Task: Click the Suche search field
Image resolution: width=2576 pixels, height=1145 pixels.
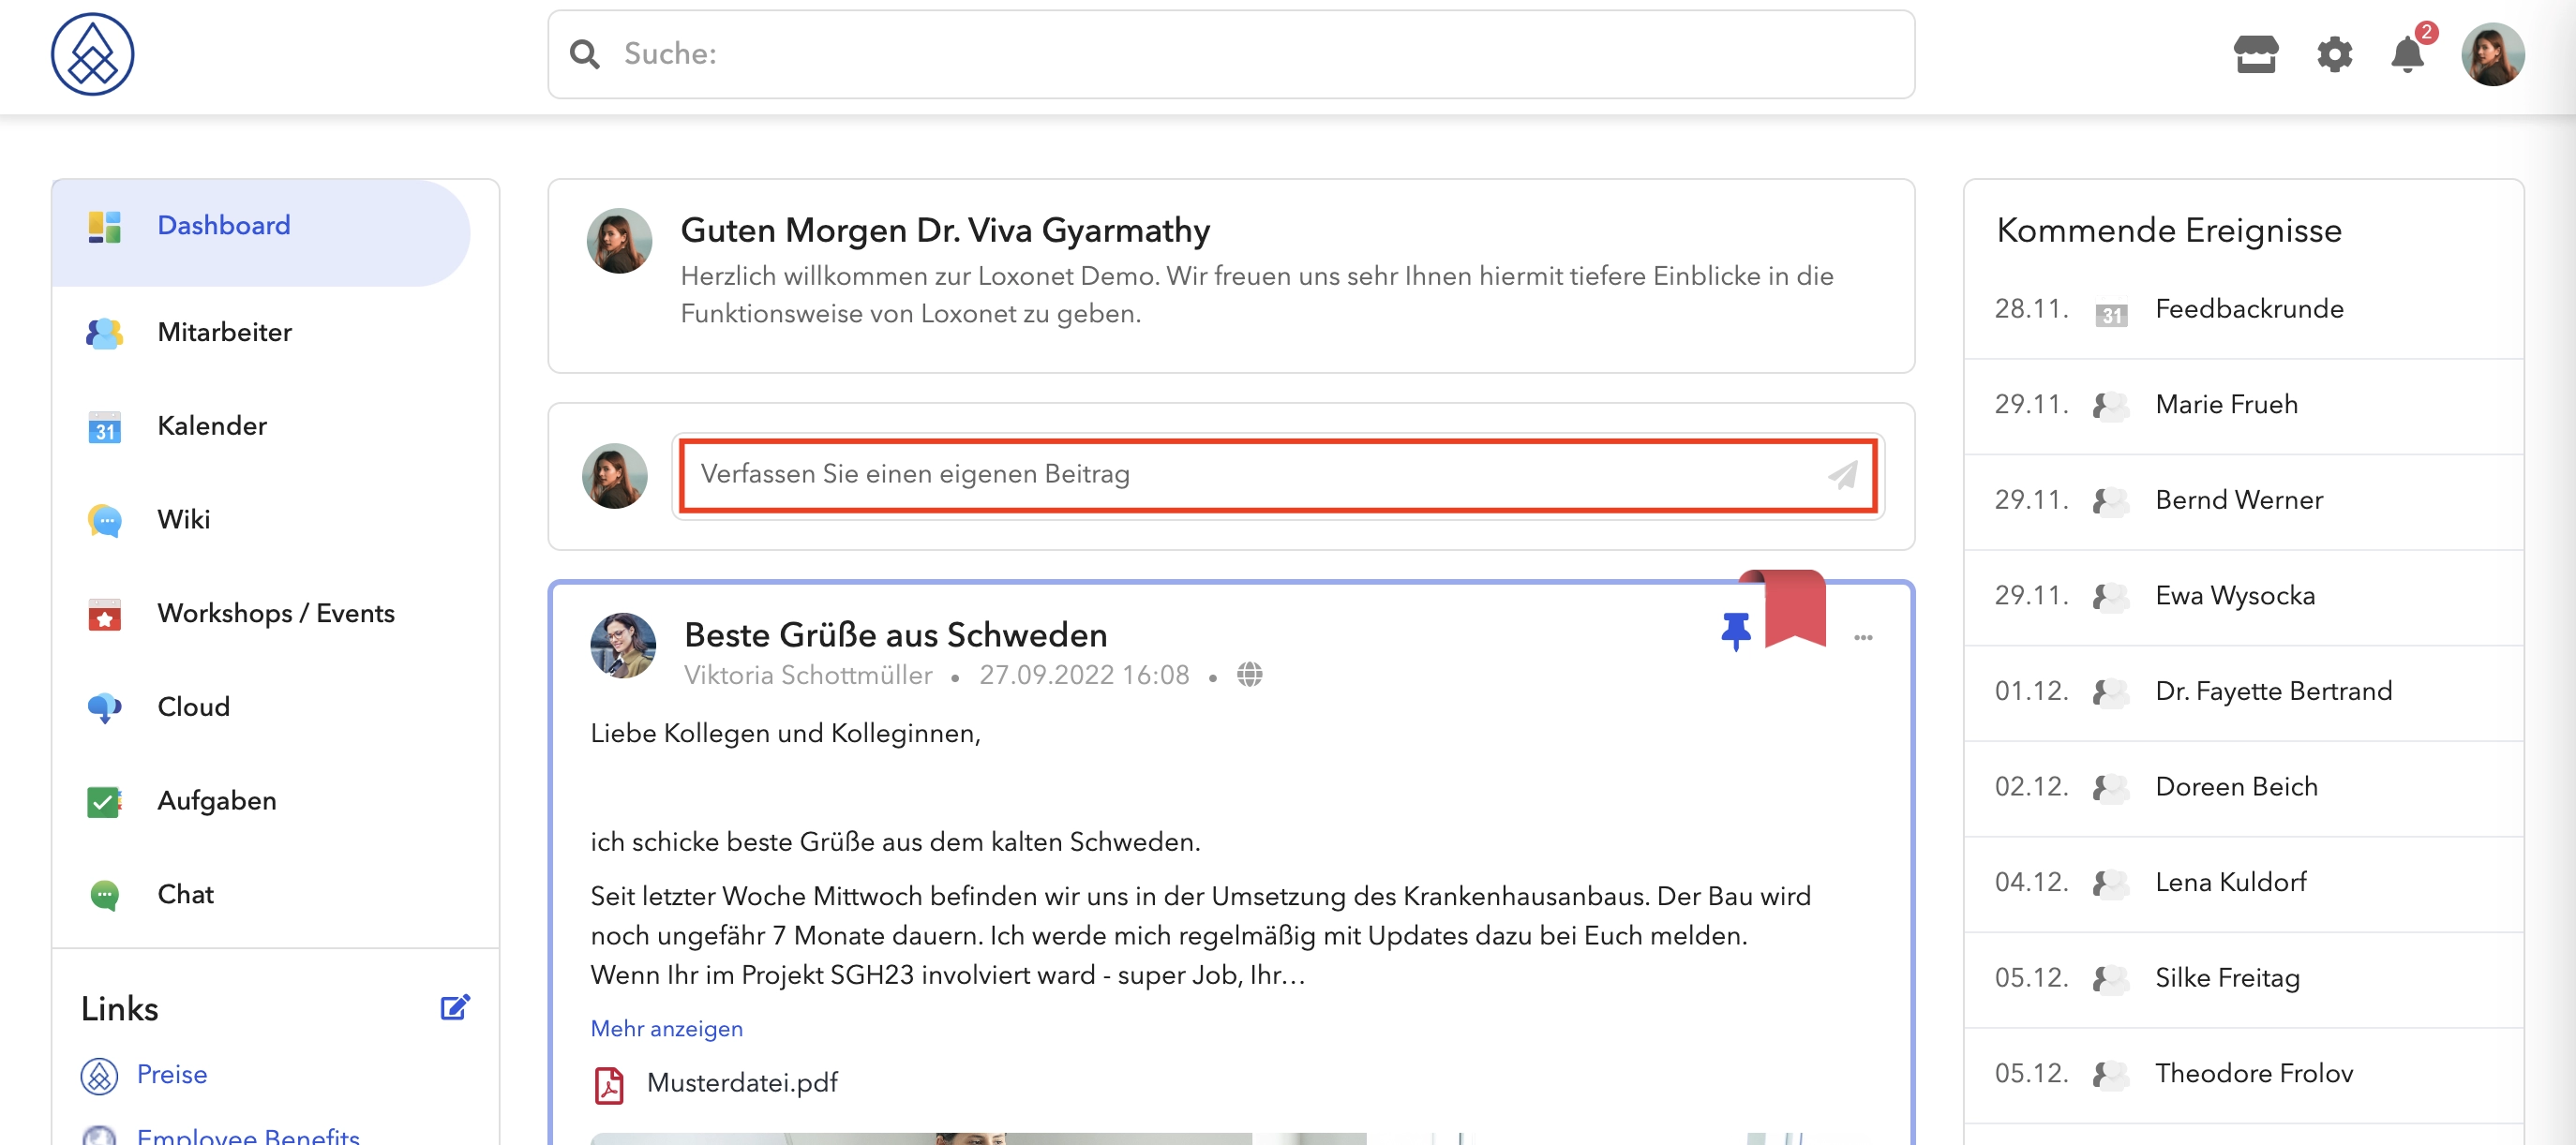Action: click(x=1230, y=54)
